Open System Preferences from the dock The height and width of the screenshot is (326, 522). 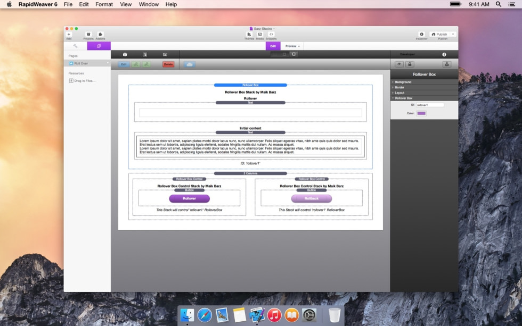tap(309, 315)
